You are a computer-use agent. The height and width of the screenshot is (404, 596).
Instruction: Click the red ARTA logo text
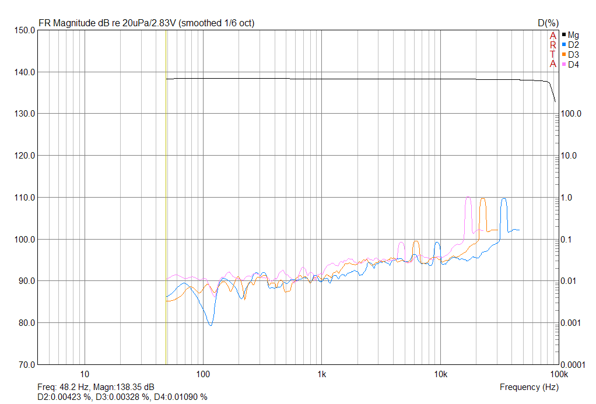553,50
